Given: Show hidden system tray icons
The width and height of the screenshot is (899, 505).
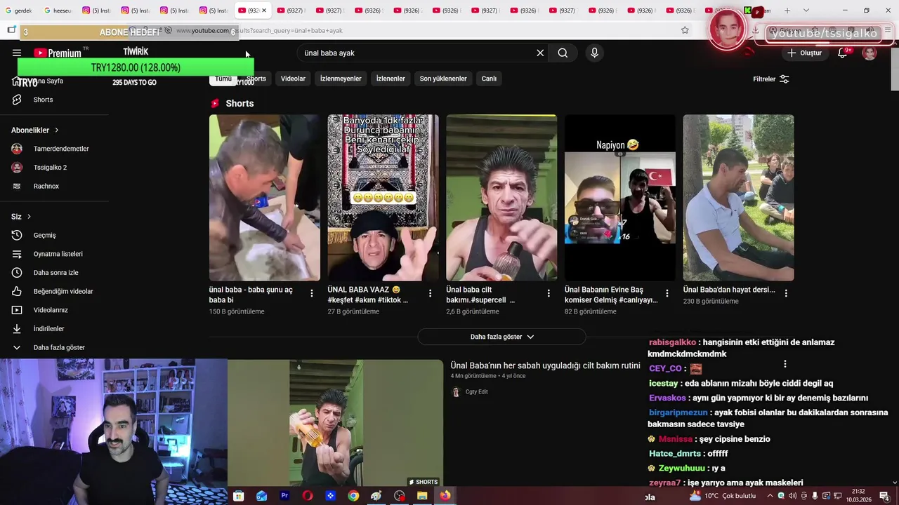Looking at the screenshot, I should coord(770,496).
